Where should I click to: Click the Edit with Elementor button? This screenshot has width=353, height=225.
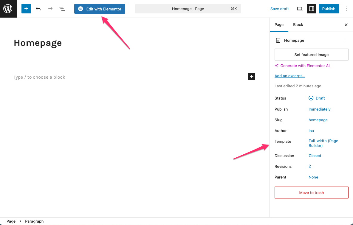[x=100, y=9]
